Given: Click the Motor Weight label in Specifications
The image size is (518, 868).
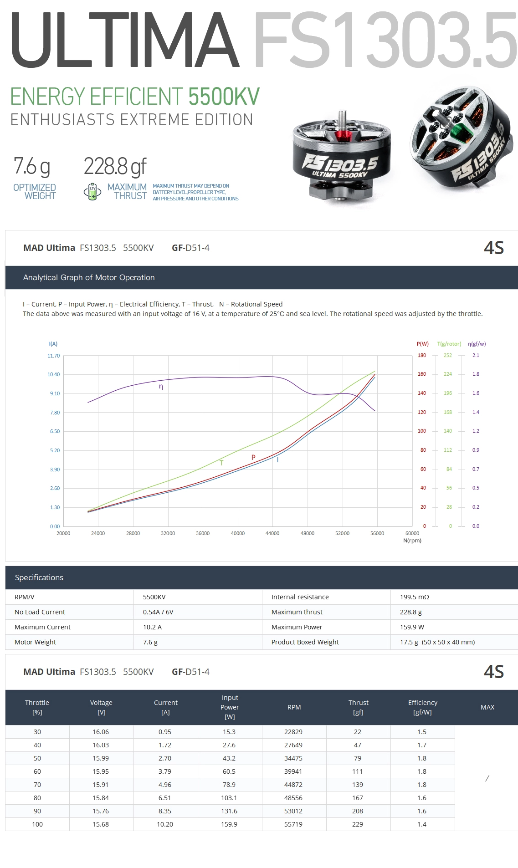Looking at the screenshot, I should [x=35, y=642].
